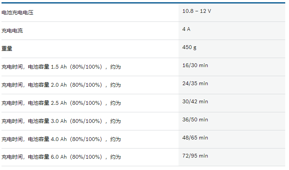The width and height of the screenshot is (289, 170).
Task: Click the 2.5 Ah charging time label
Action: (x=61, y=103)
